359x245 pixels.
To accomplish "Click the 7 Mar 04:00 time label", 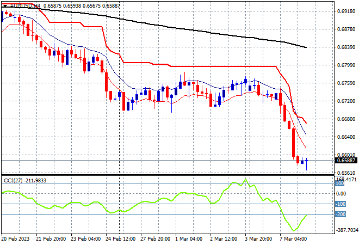I will 293,239.
